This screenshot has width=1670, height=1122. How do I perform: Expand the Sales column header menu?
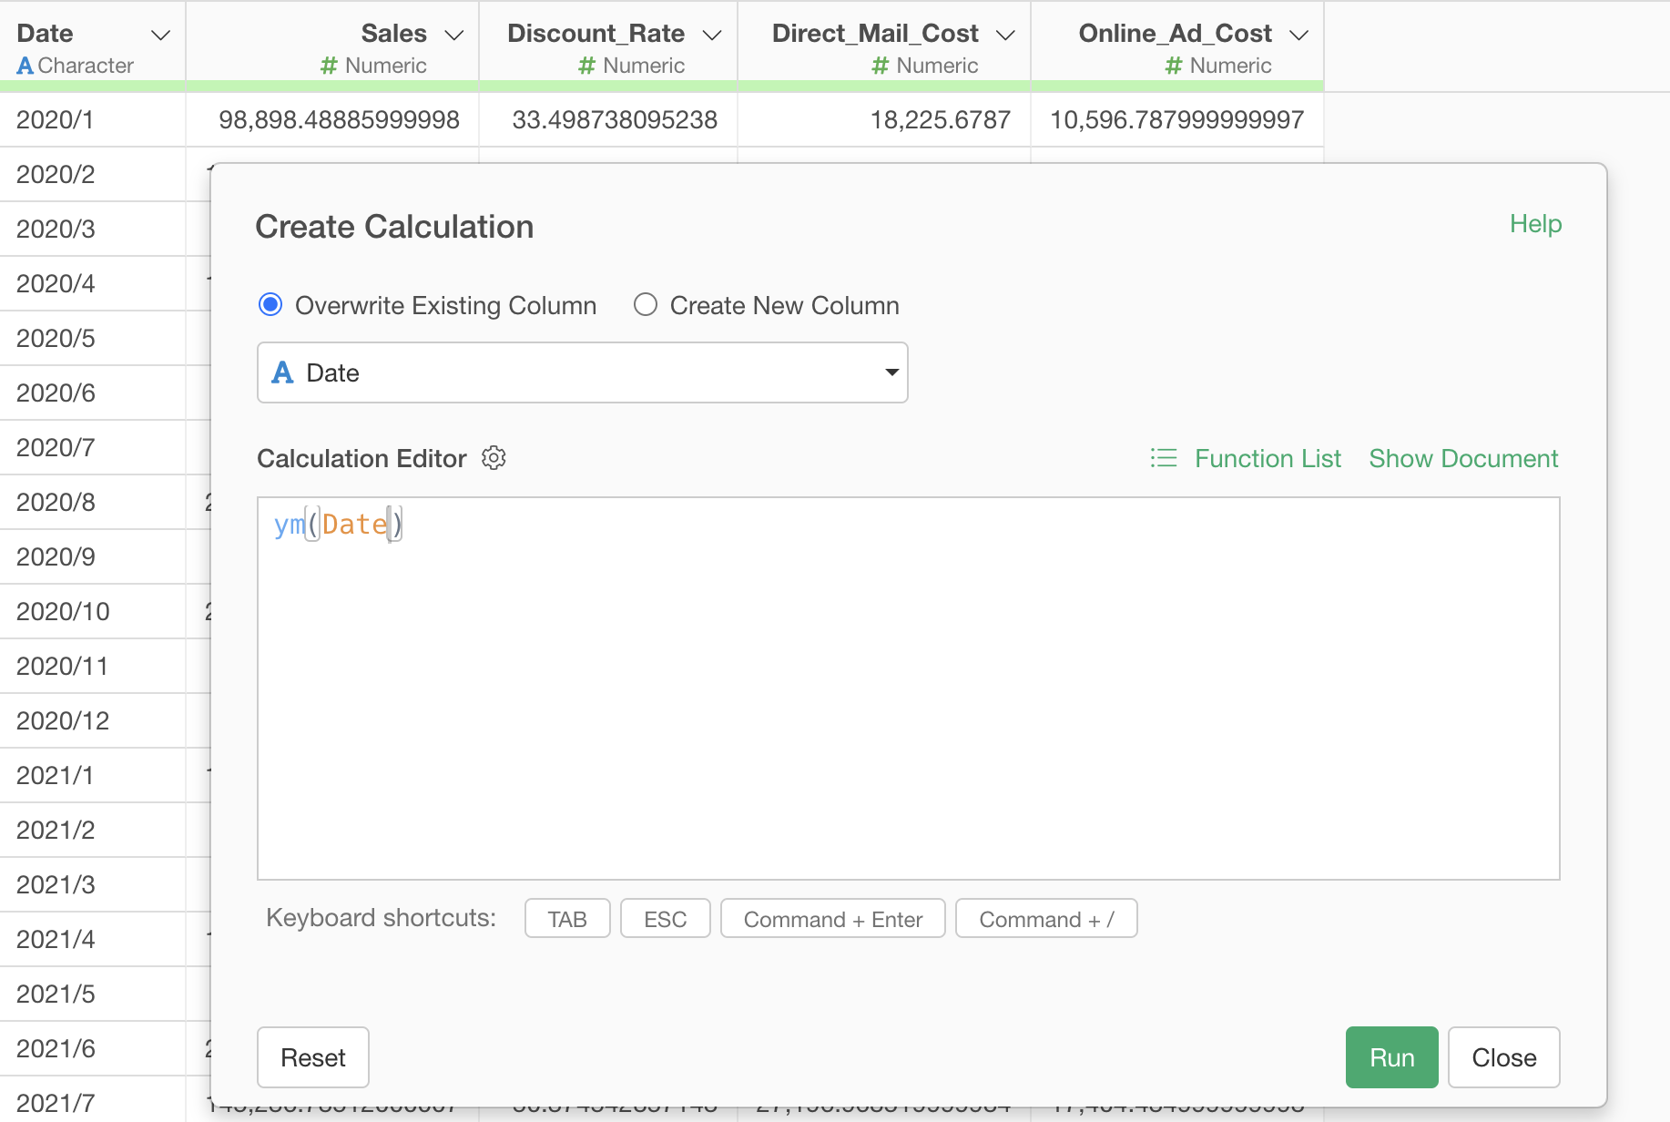coord(453,35)
